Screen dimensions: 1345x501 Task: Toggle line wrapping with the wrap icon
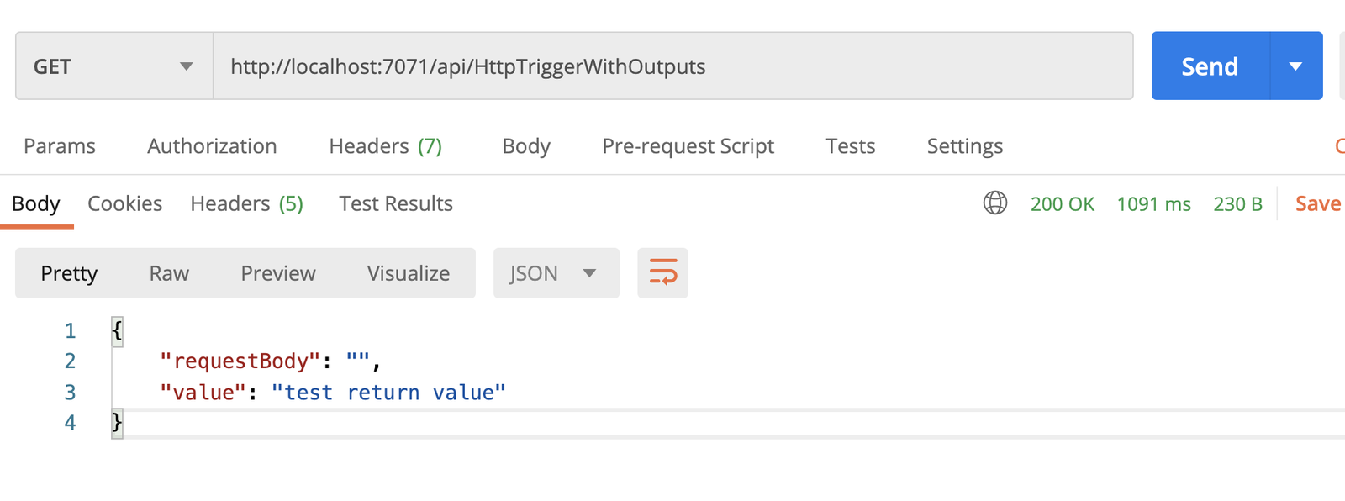pos(662,273)
